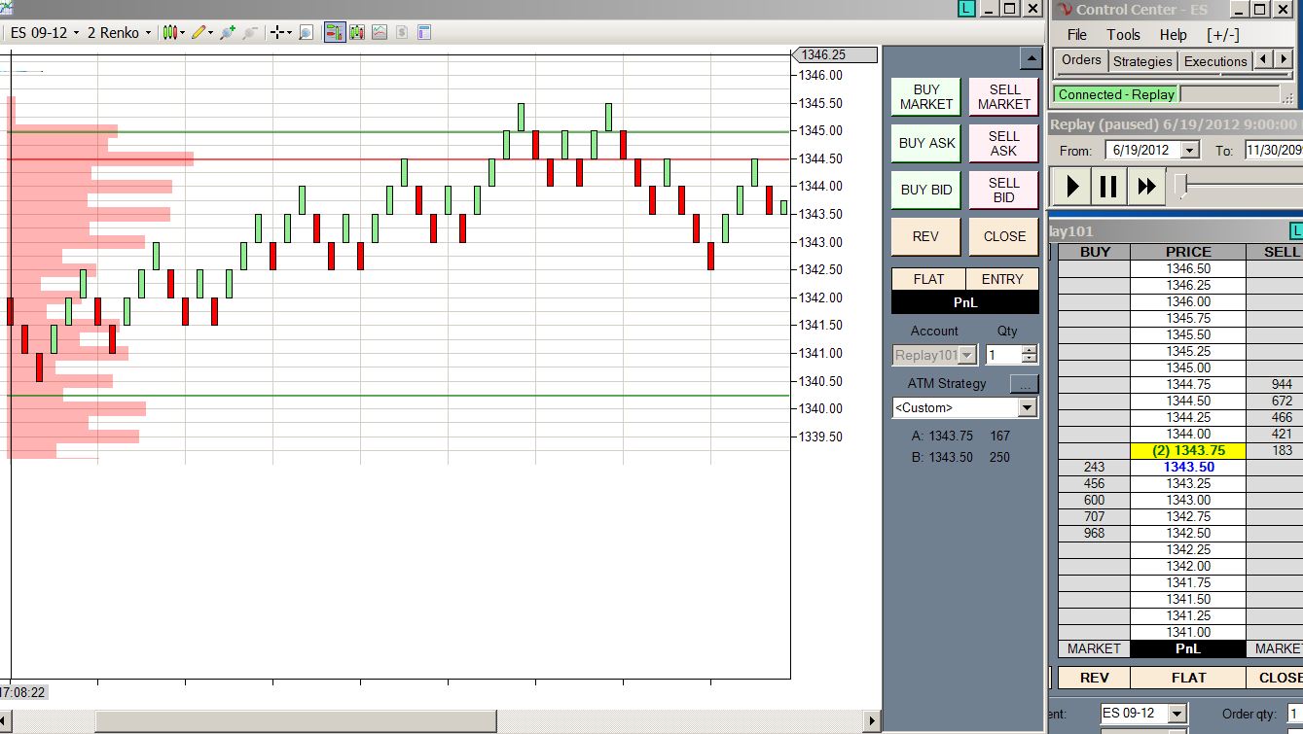This screenshot has height=734, width=1303.
Task: Open the indicators chart icon
Action: pyautogui.click(x=357, y=32)
